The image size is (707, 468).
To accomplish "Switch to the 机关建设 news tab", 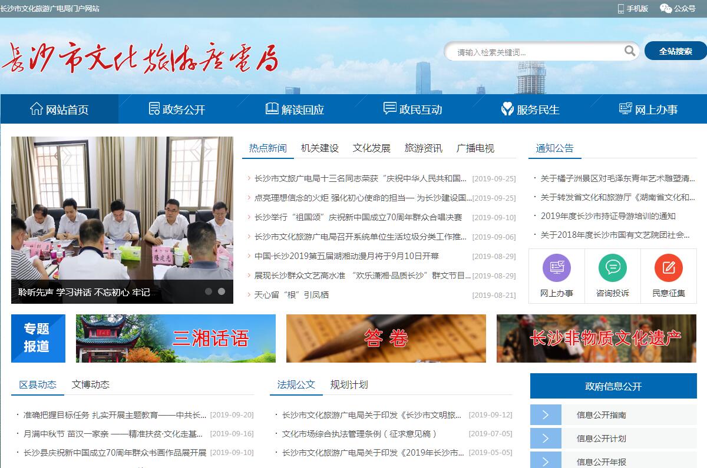I will pyautogui.click(x=320, y=148).
